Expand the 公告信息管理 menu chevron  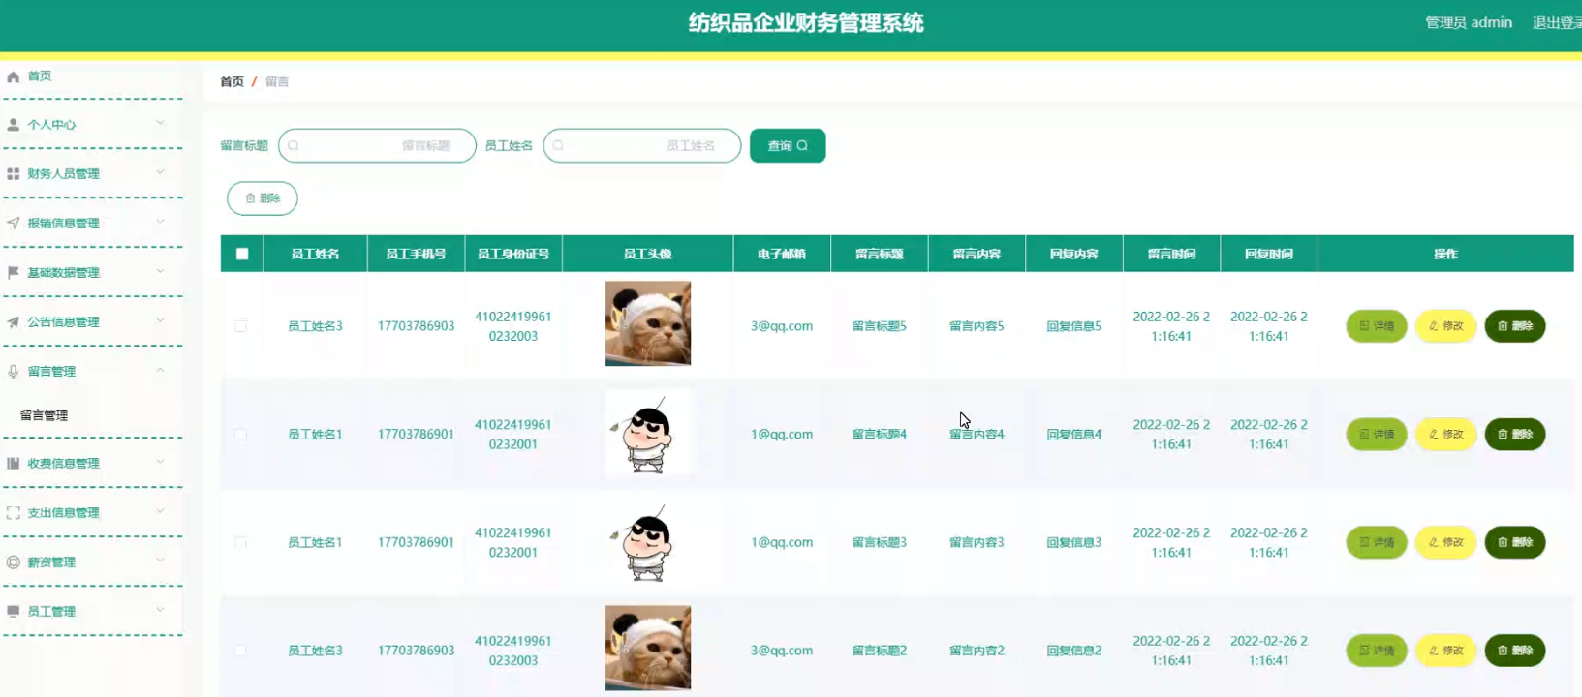point(161,320)
